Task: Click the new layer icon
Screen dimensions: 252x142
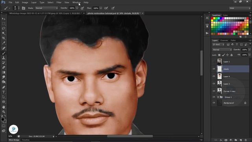Action: point(241,140)
